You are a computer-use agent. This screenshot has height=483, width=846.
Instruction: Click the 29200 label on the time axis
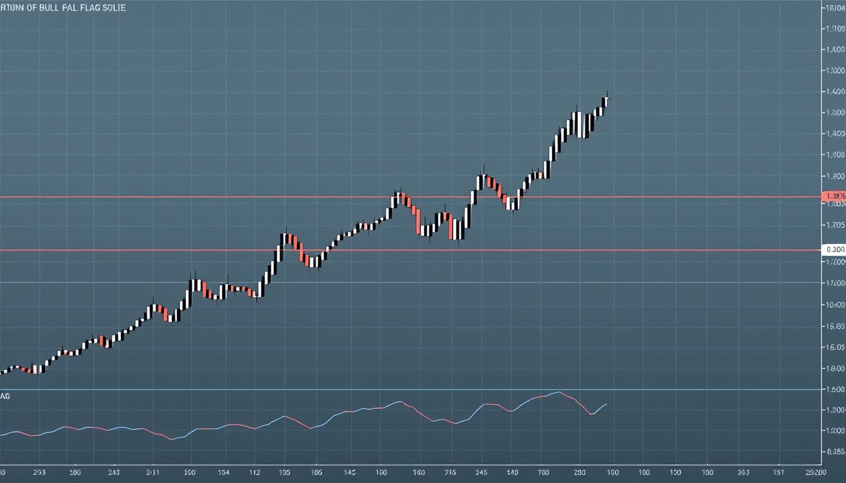click(815, 472)
